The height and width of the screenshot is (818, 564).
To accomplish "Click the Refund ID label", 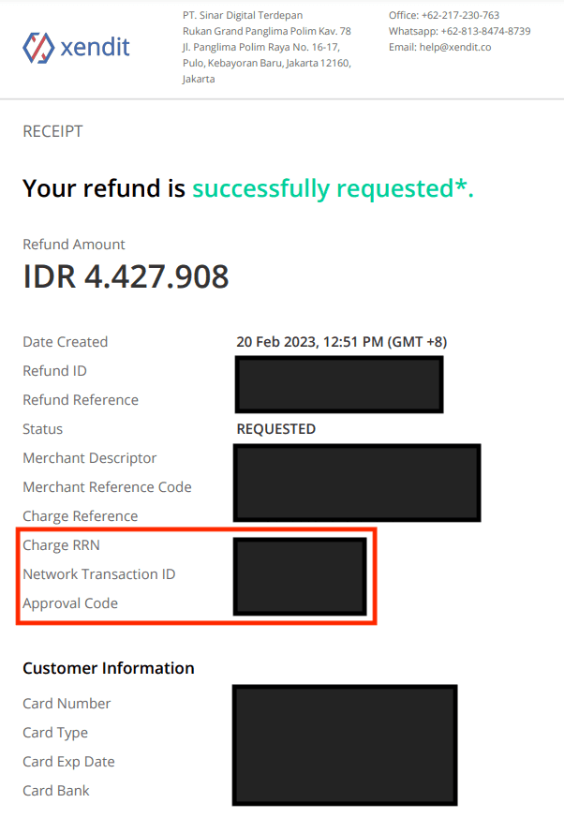I will point(54,371).
